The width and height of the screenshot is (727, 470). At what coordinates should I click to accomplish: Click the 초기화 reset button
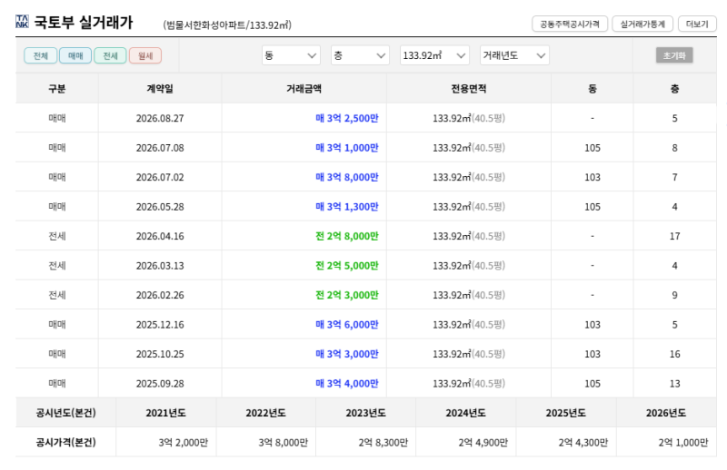click(x=674, y=55)
